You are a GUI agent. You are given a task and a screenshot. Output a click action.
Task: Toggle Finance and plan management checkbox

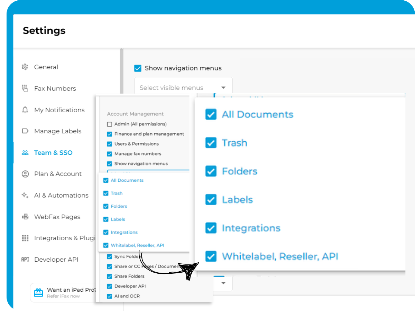tap(110, 134)
